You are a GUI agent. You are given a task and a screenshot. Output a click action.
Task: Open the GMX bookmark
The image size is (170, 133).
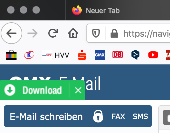point(100,55)
